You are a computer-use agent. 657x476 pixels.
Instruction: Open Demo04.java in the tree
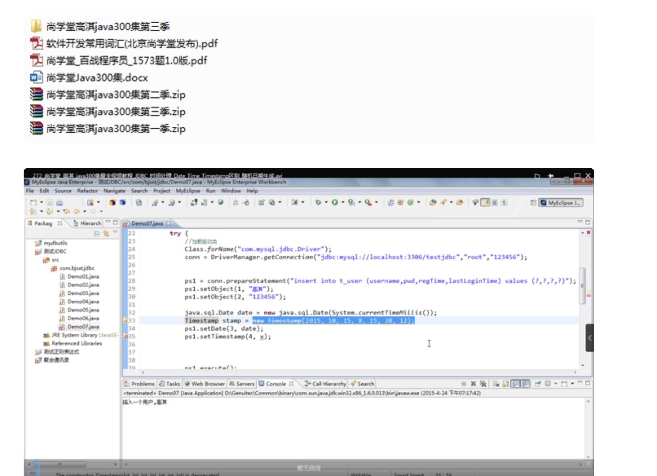[79, 302]
